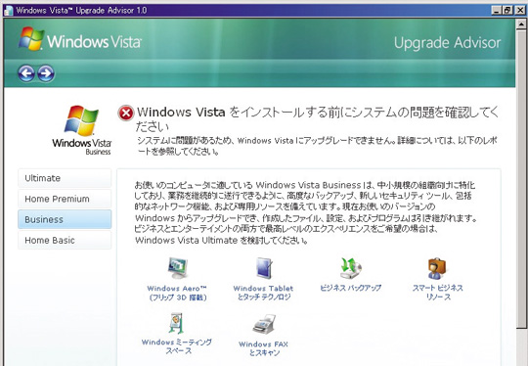Click the vertical scrollbar thumb
This screenshot has height=366, width=528.
(x=521, y=179)
